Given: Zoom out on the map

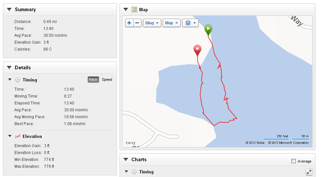Looking at the screenshot, I should pyautogui.click(x=137, y=23).
